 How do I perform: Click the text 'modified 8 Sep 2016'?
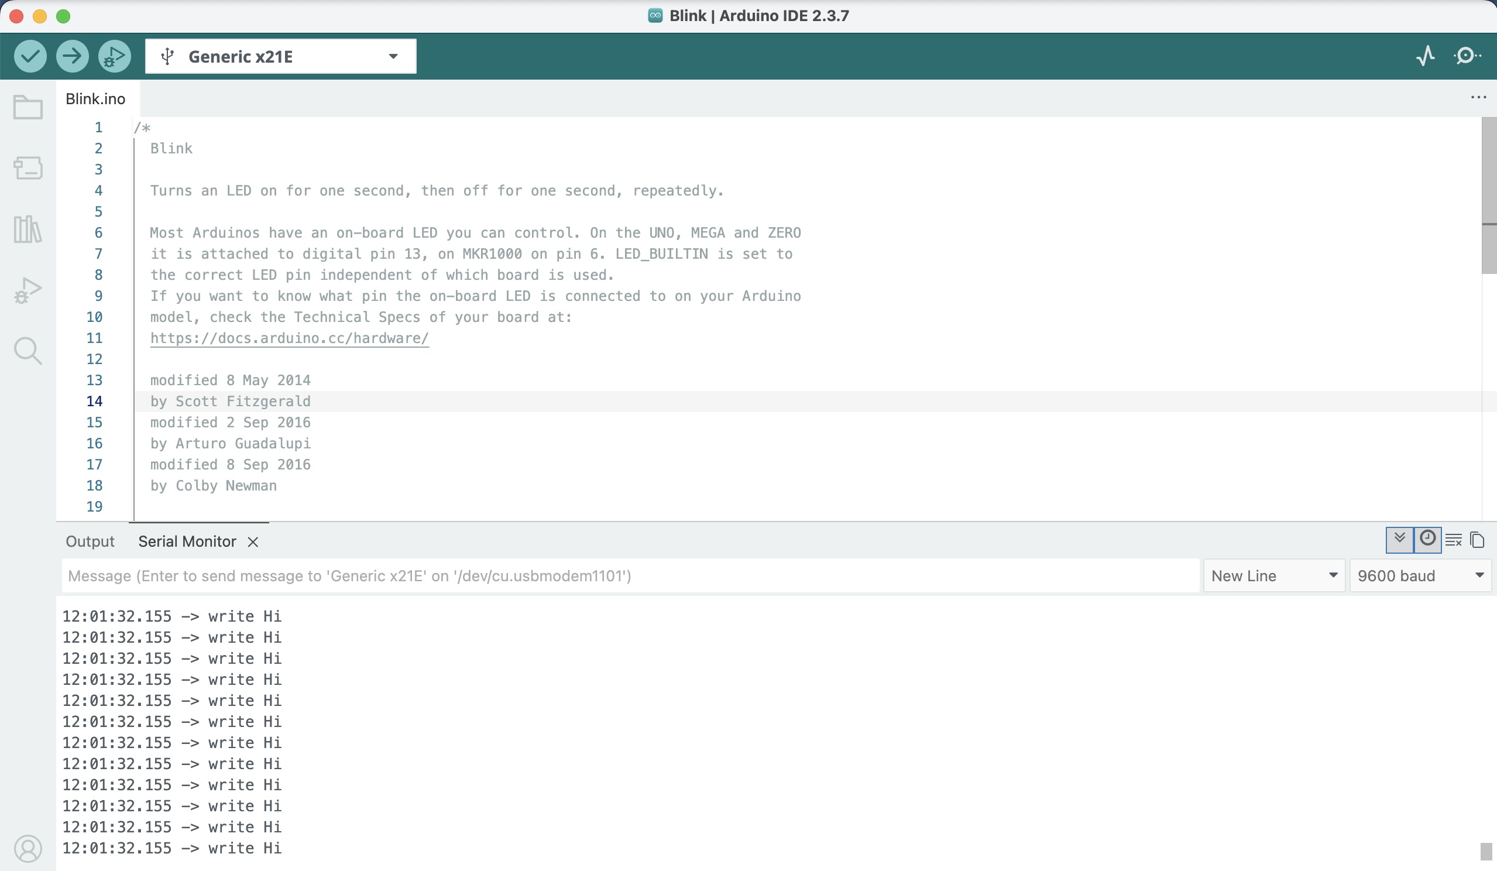coord(231,465)
